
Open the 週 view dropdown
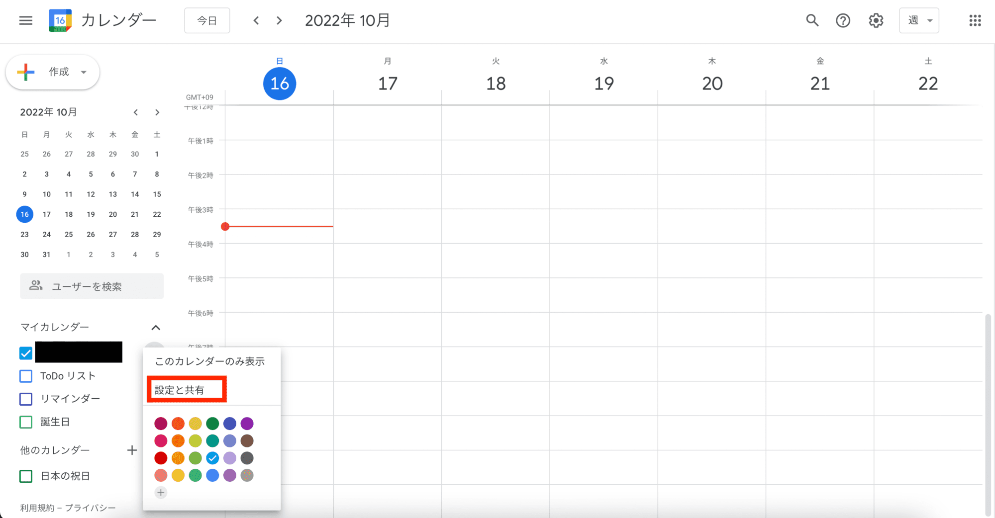(x=918, y=20)
